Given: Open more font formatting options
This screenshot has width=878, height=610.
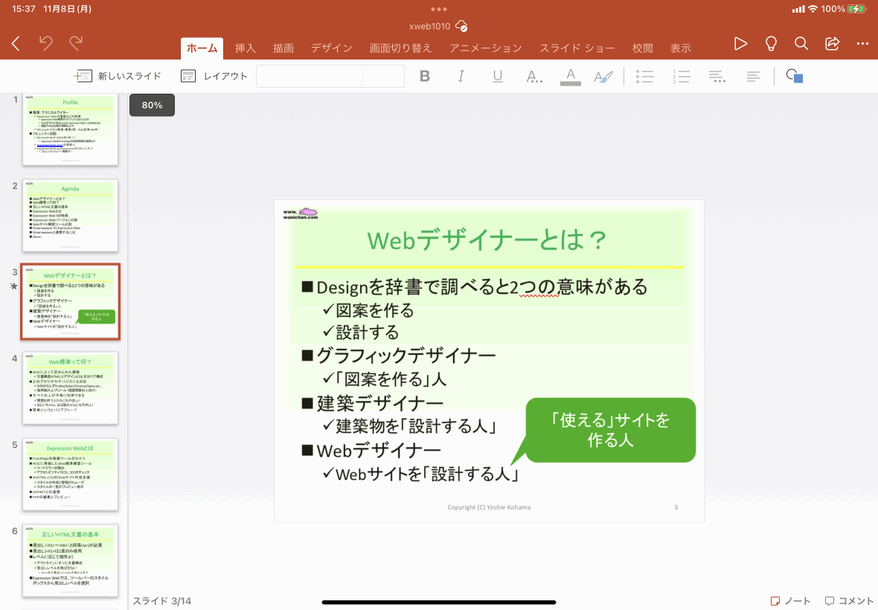Looking at the screenshot, I should (x=534, y=77).
